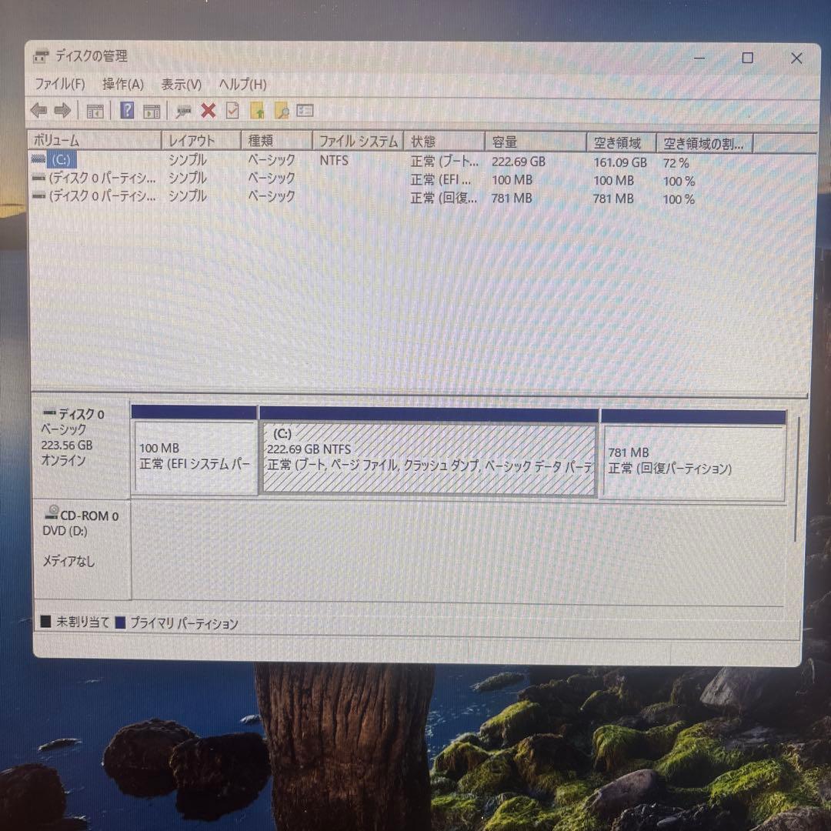Select the (C:) volume in the list

coord(60,160)
